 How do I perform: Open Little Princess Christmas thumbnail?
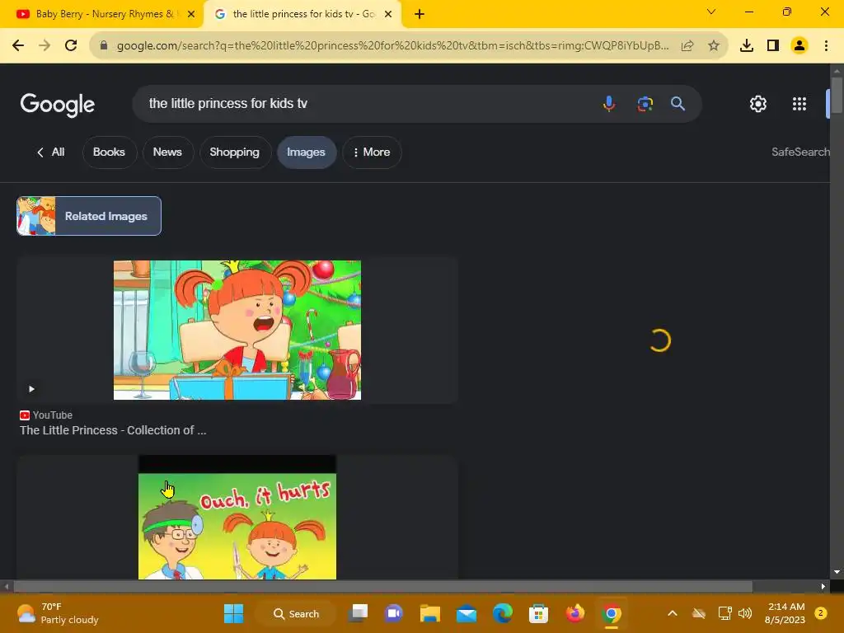(237, 330)
